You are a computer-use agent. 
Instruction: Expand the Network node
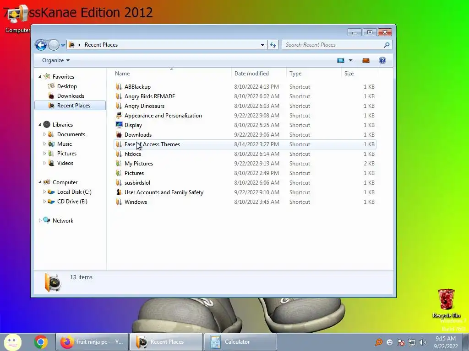point(40,221)
